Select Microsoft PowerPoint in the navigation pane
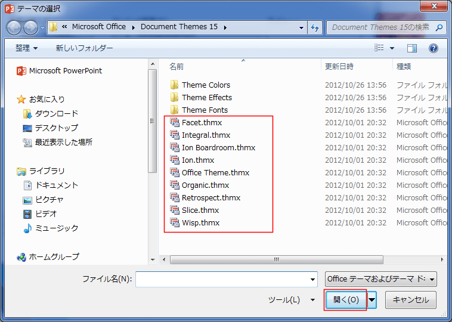The image size is (452, 322). point(60,71)
